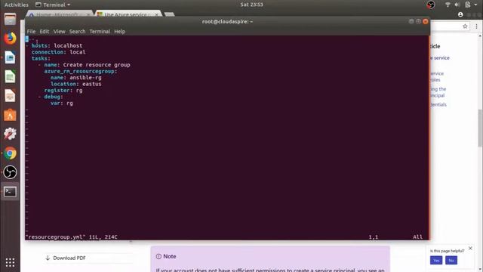Viewport: 483px width, 272px height.
Task: Click Download PDF link
Action: (66, 258)
